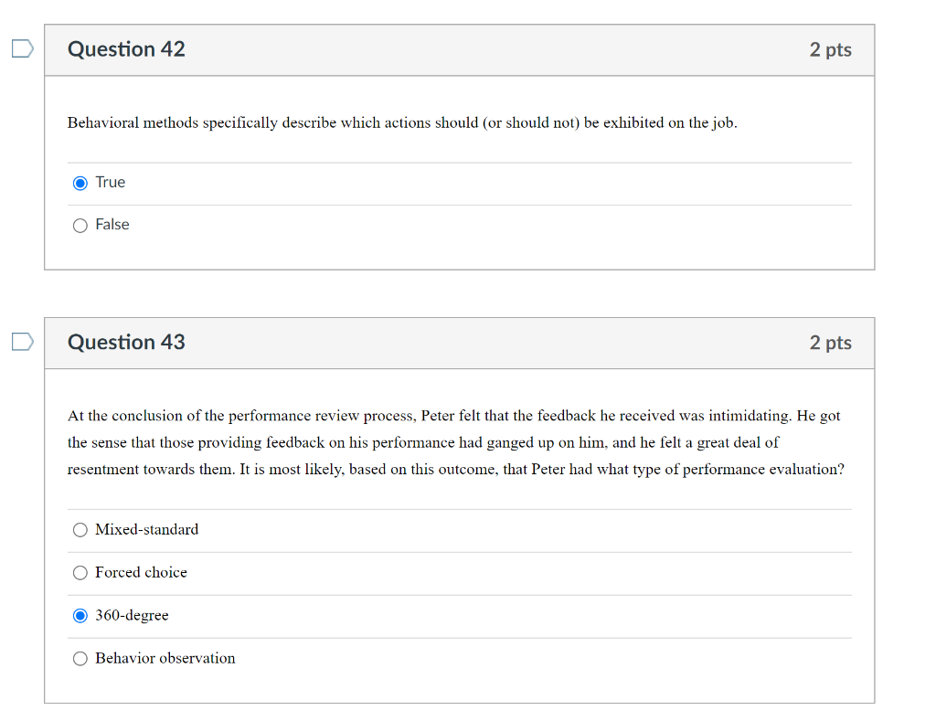
Task: Select the Behavior observation option
Action: [x=80, y=659]
